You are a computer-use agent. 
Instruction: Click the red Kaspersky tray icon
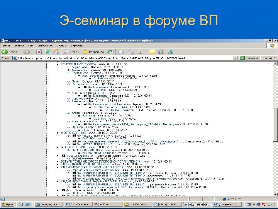pos(263,205)
